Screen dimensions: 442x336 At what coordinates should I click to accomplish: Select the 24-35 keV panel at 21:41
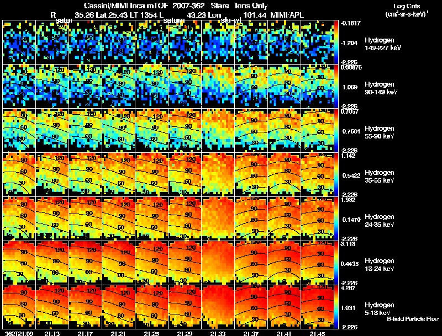[x=284, y=218]
